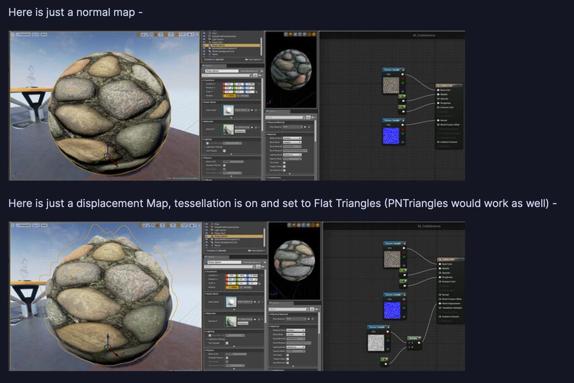This screenshot has width=574, height=383.
Task: Toggle Tangent Space Normal checkbox, first screenshot
Action: [x=285, y=167]
